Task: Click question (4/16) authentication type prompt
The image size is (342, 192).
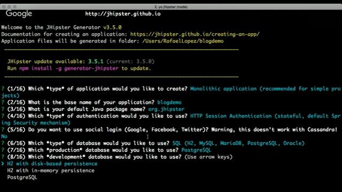Action: [x=97, y=116]
